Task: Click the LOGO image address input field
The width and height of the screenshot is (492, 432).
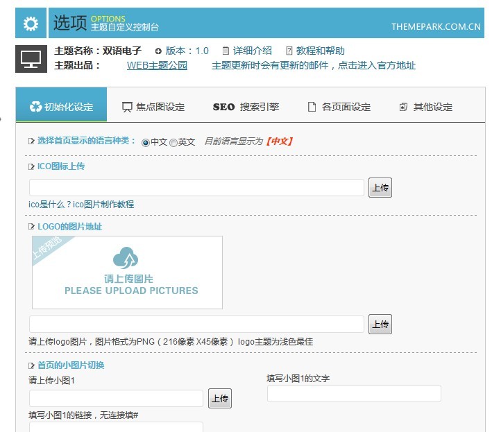Action: coord(196,324)
